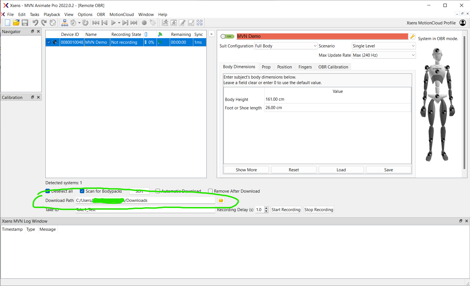The image size is (470, 286).
Task: Switch to the OBR Calibration tab
Action: (x=333, y=67)
